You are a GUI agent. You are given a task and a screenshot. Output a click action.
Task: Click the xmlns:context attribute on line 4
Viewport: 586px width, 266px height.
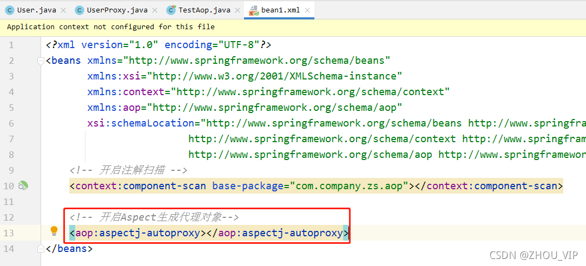tap(268, 92)
